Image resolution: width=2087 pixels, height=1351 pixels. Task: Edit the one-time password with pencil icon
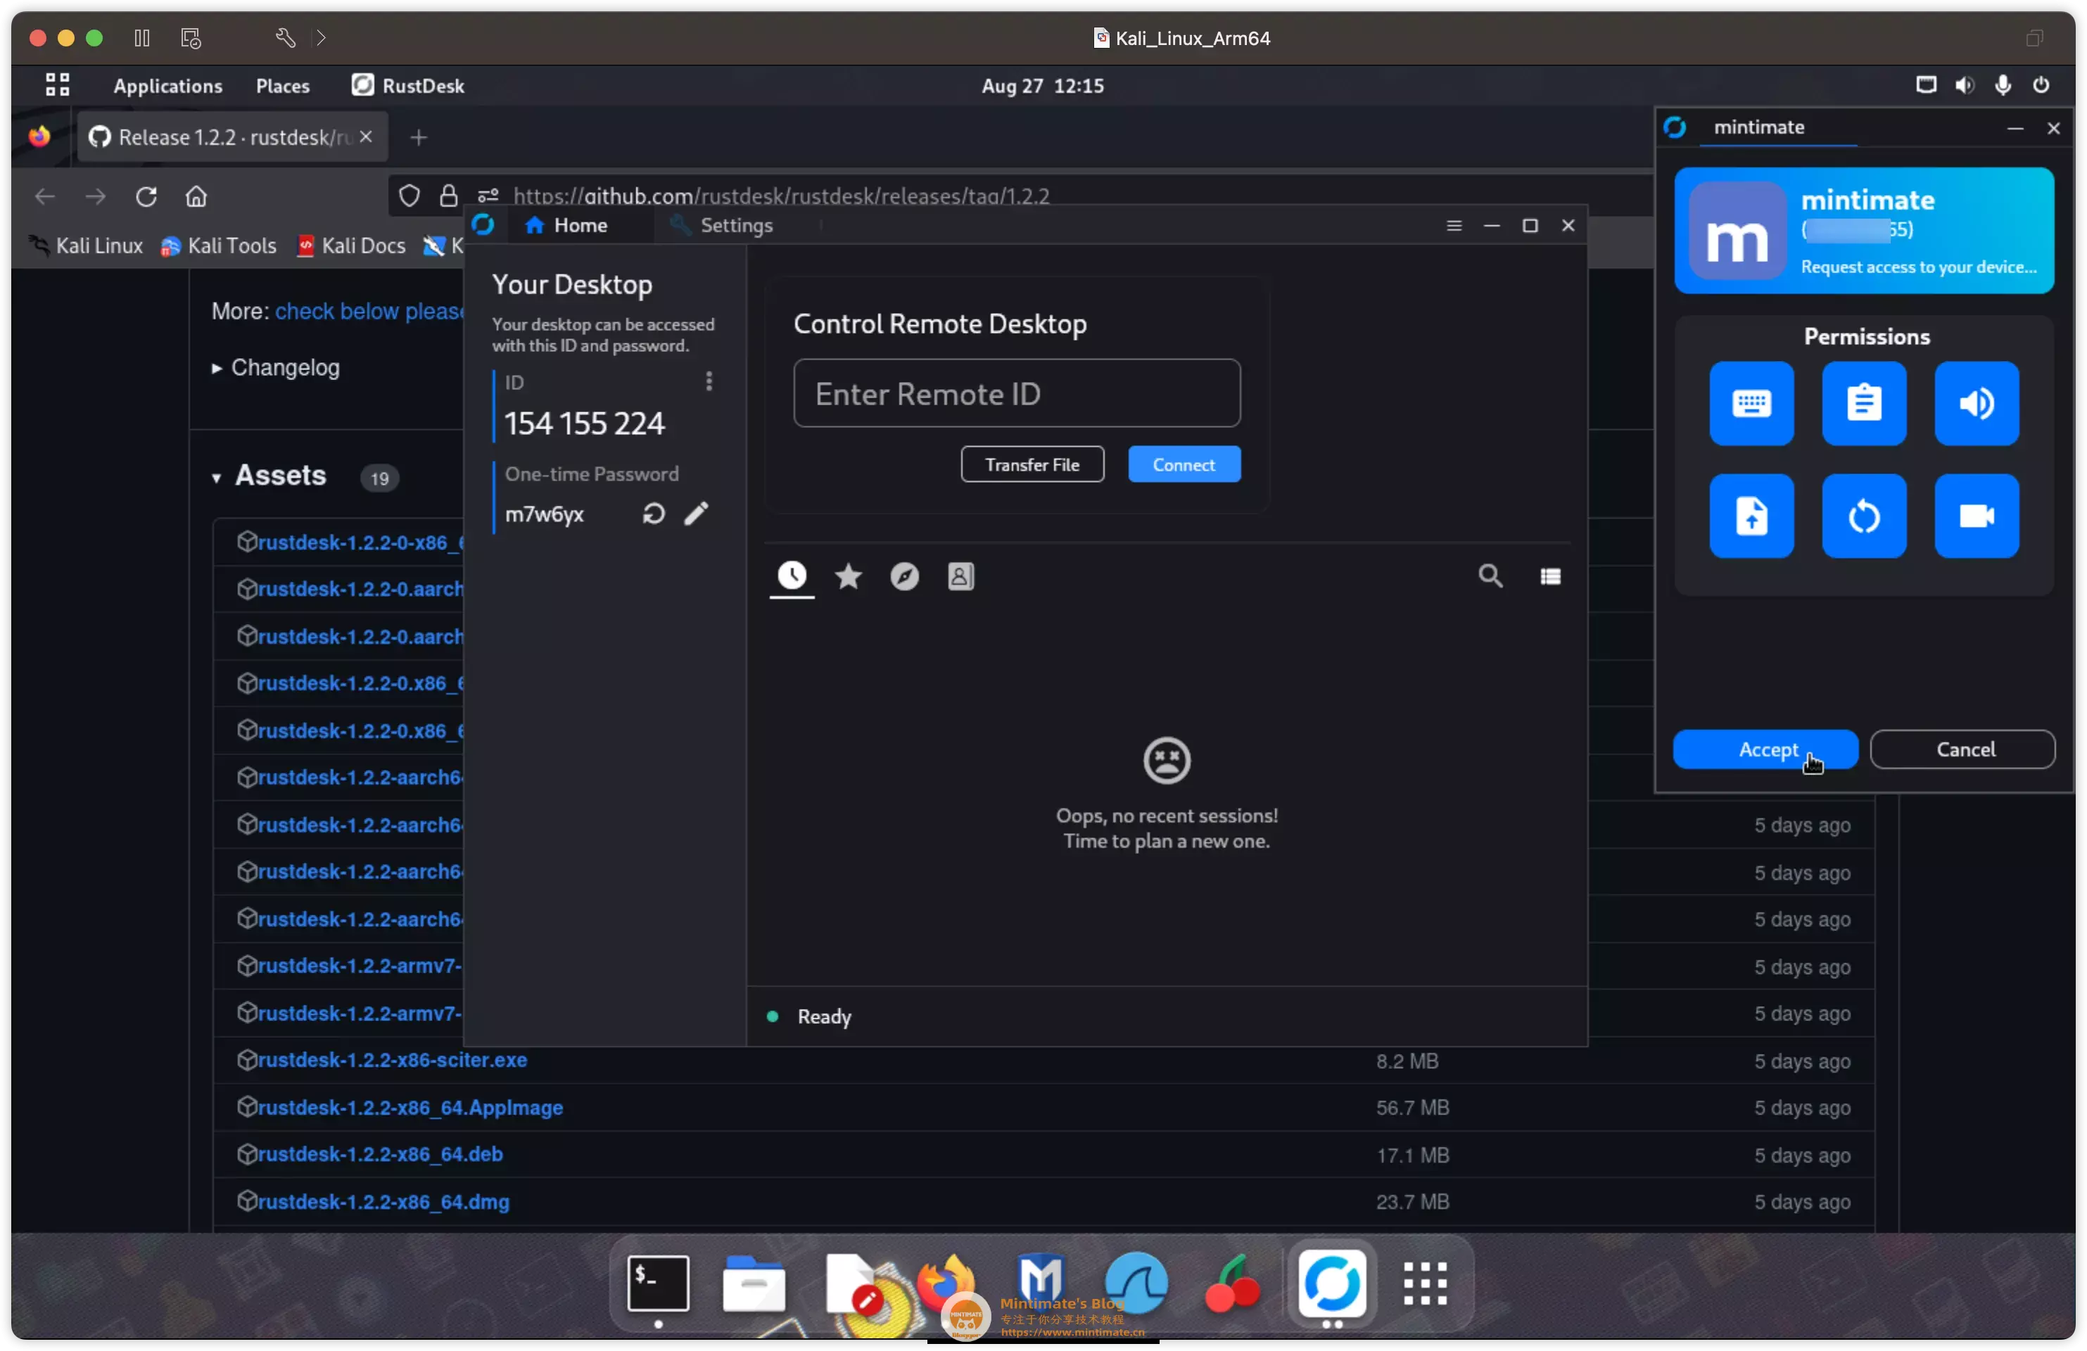696,514
